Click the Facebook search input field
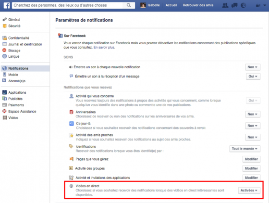 68,5
